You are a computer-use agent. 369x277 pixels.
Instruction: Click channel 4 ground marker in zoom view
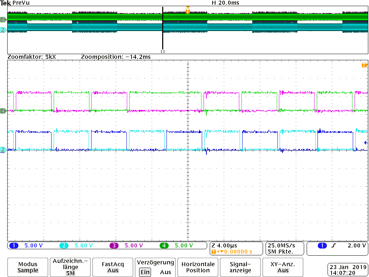coord(3,111)
